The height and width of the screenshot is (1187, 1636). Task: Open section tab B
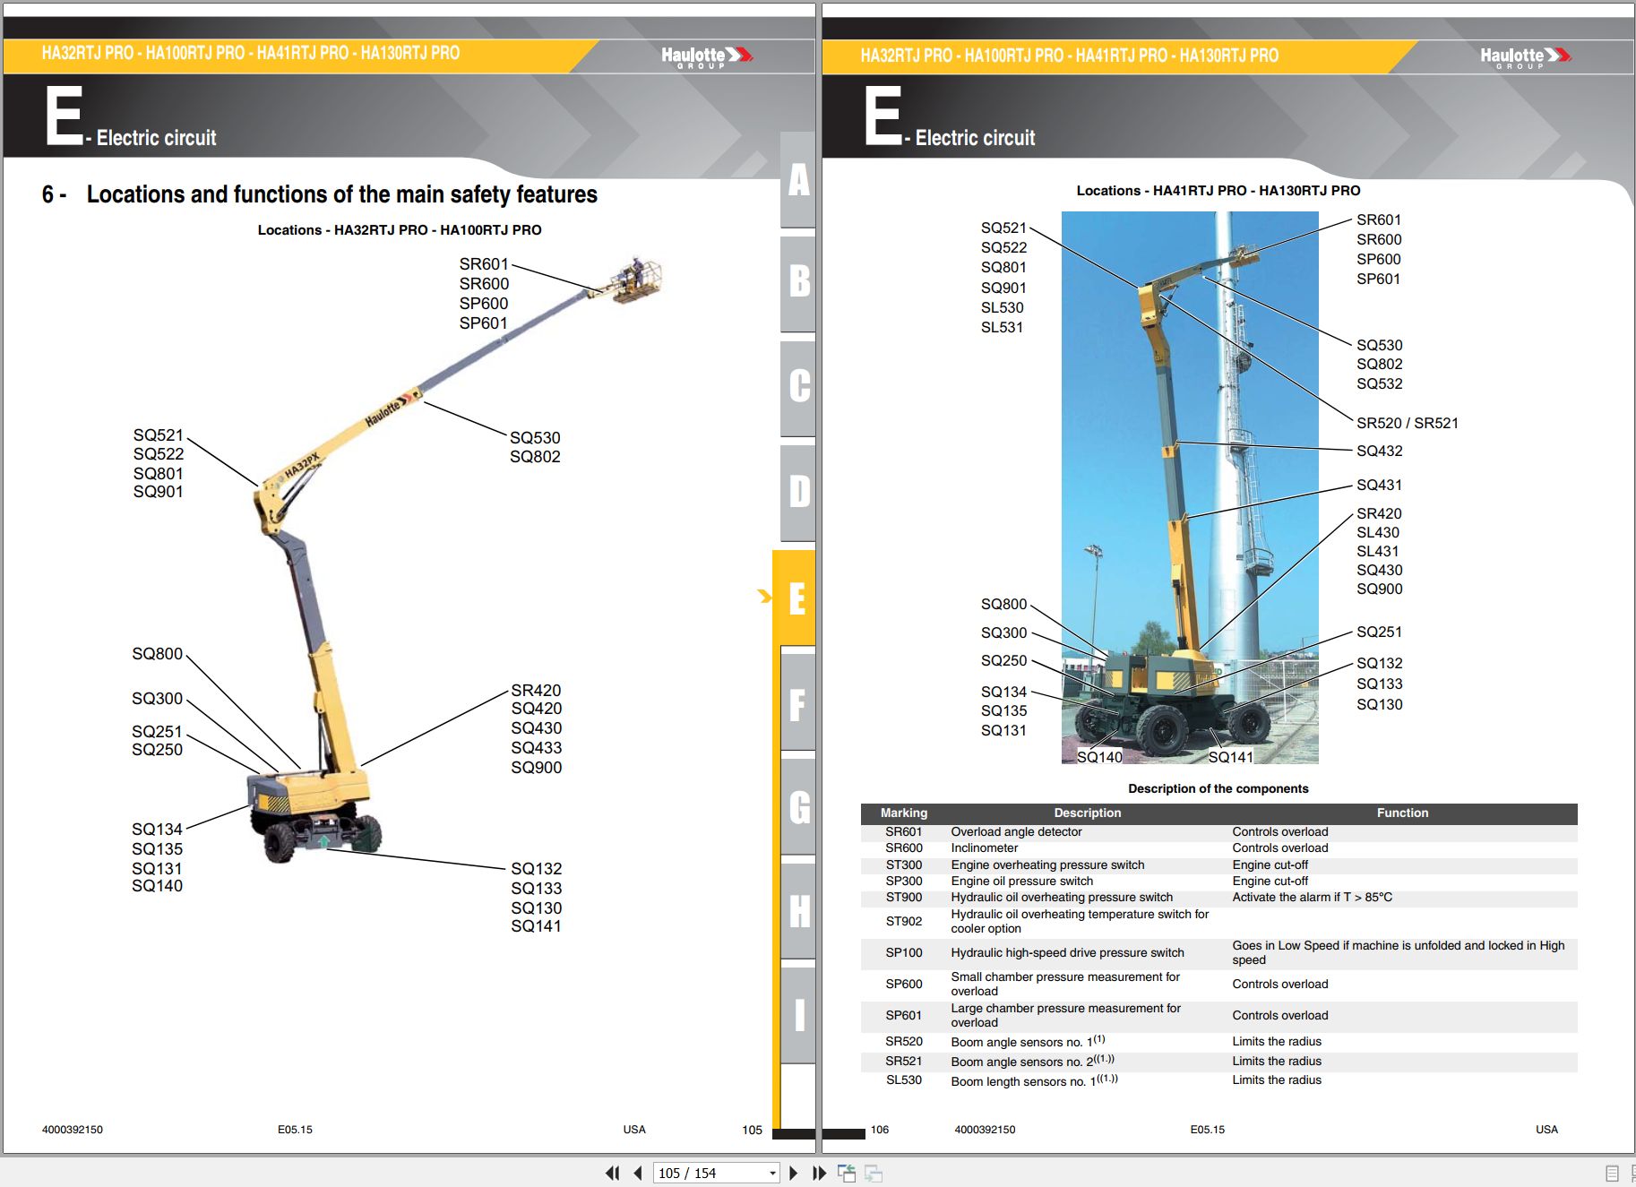pyautogui.click(x=798, y=282)
